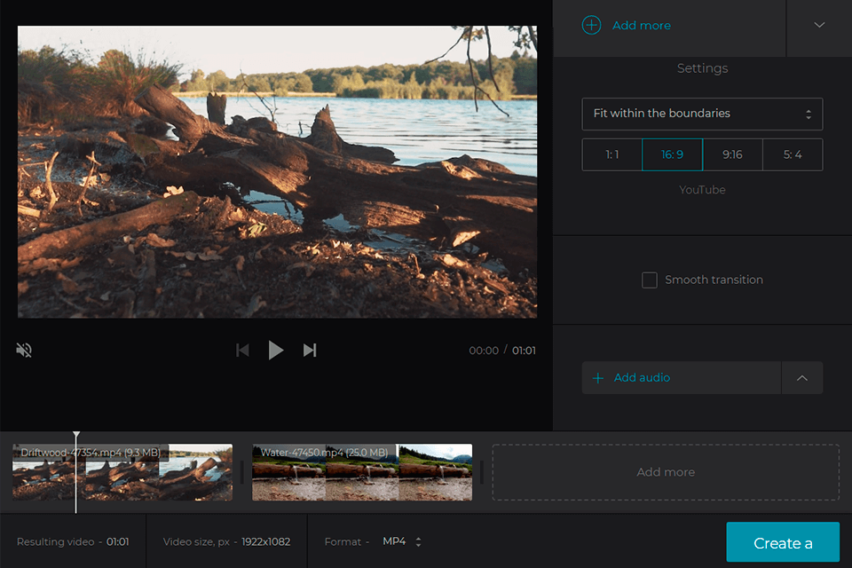This screenshot has height=568, width=852.
Task: Play the video preview
Action: [x=276, y=350]
